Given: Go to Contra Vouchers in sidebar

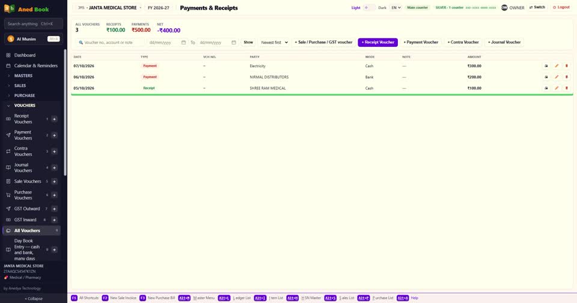Looking at the screenshot, I should click(23, 151).
